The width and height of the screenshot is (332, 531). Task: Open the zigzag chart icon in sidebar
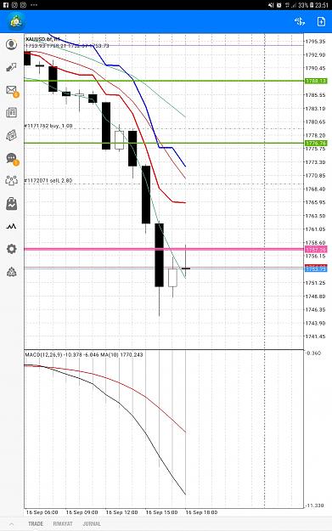pyautogui.click(x=12, y=226)
